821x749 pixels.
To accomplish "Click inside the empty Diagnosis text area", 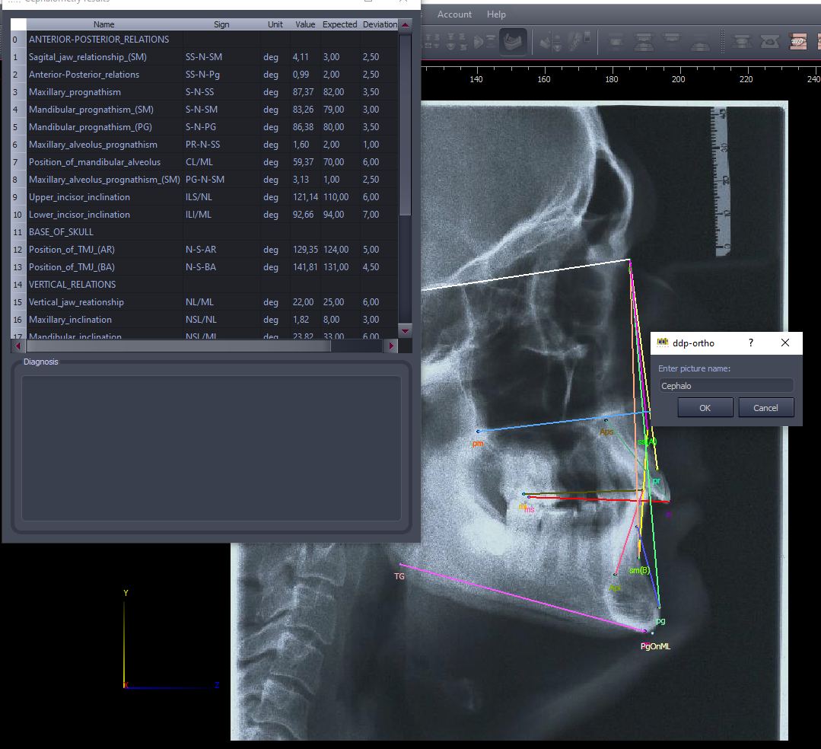I will 211,448.
